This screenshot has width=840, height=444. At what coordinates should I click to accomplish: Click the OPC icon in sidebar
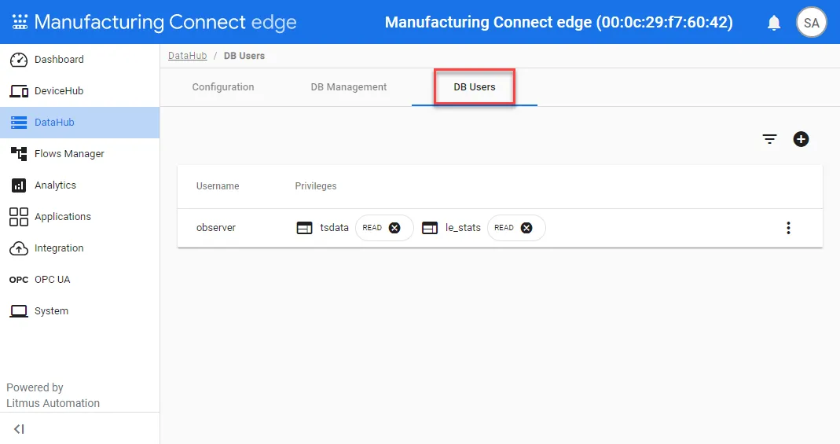19,280
